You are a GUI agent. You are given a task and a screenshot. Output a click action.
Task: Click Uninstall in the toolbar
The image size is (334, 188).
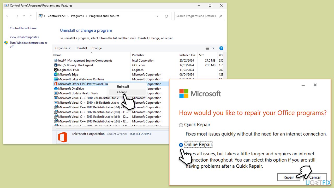[x=81, y=48]
